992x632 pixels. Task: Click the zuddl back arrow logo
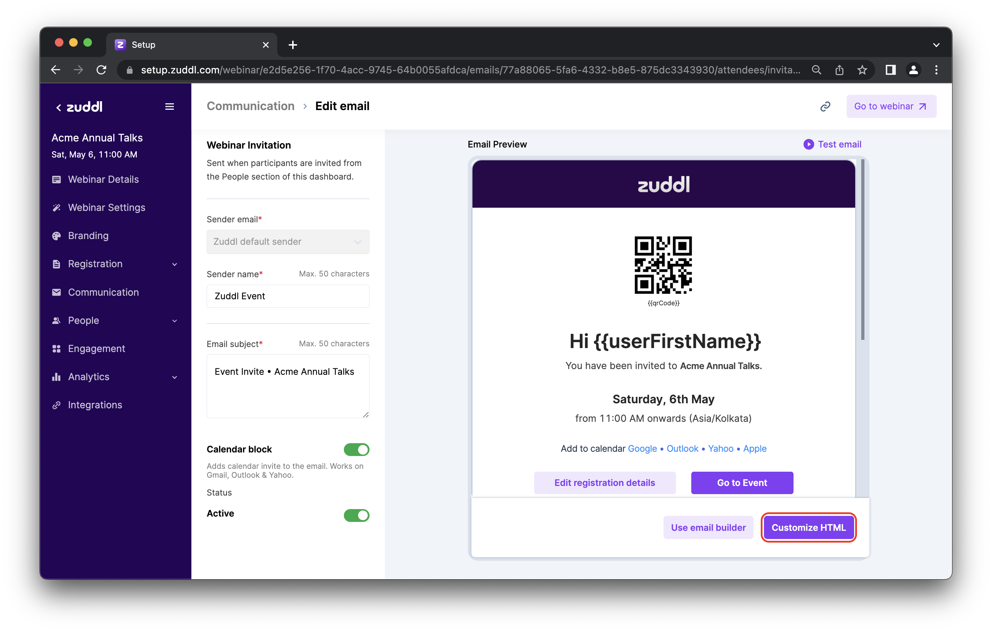tap(79, 107)
